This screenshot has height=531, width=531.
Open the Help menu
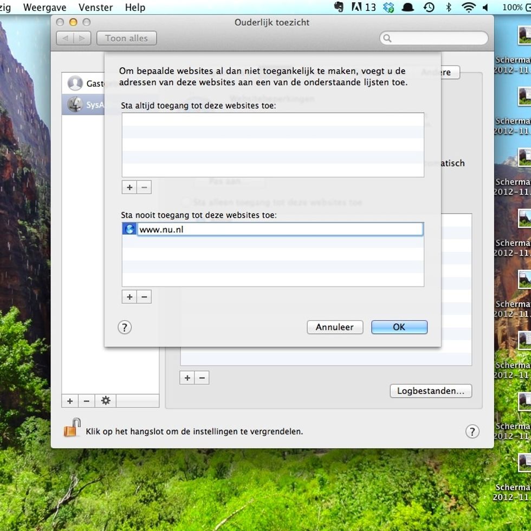(135, 8)
